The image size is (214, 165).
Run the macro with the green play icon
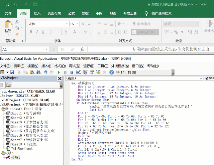[59, 72]
